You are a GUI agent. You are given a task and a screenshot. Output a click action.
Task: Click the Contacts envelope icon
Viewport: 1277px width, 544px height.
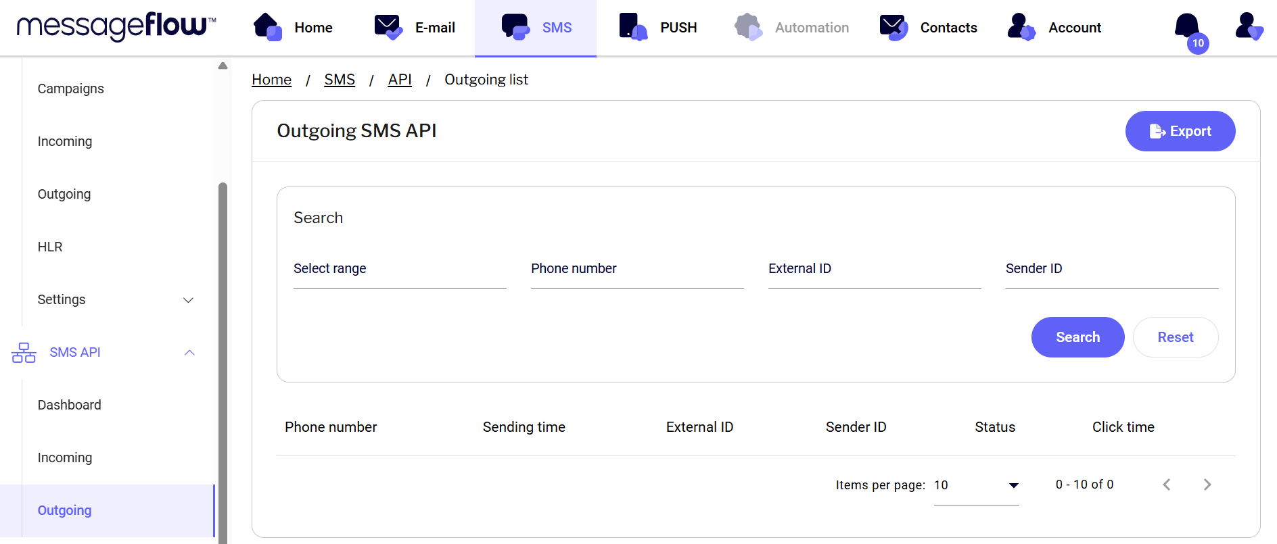[x=893, y=28]
